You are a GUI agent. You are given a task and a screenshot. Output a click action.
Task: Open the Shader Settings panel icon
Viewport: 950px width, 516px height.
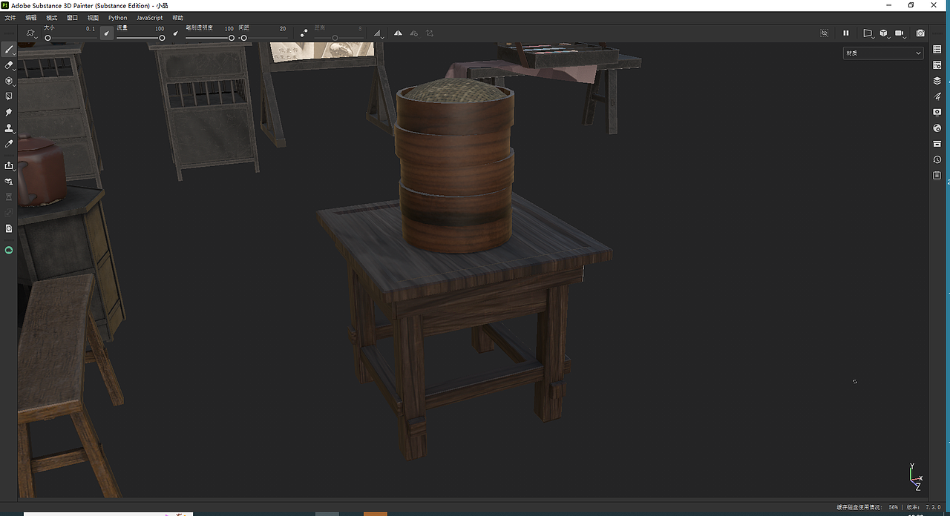937,128
